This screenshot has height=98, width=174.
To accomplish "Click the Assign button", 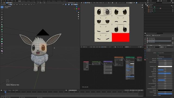I will click(x=151, y=45).
